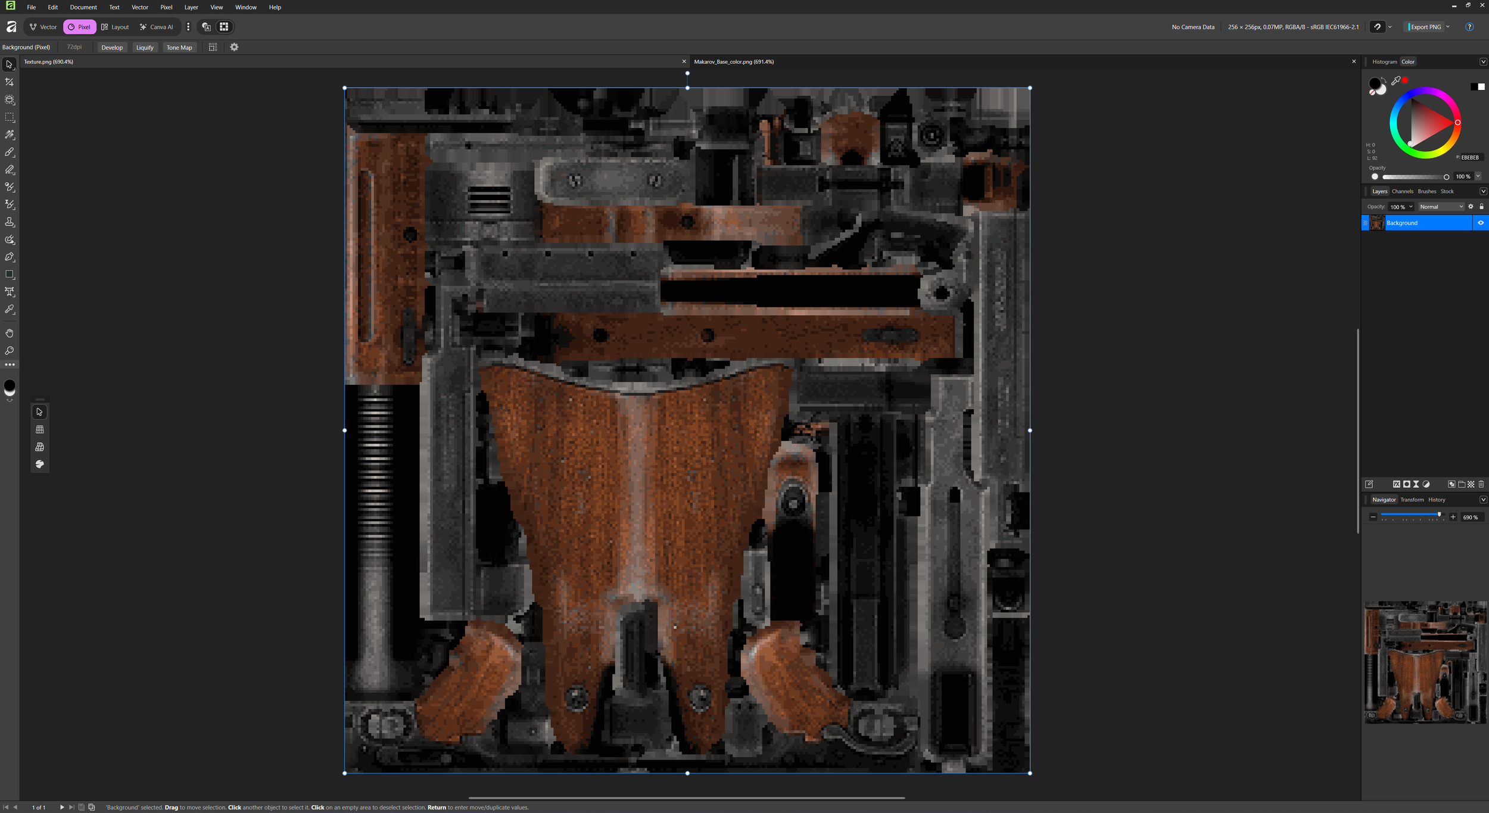Click the Tone Map button
This screenshot has width=1489, height=813.
(x=179, y=48)
